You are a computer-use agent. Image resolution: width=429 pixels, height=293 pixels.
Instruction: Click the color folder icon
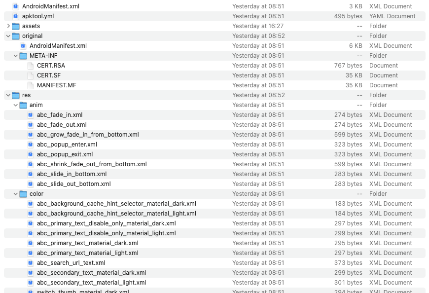(23, 194)
